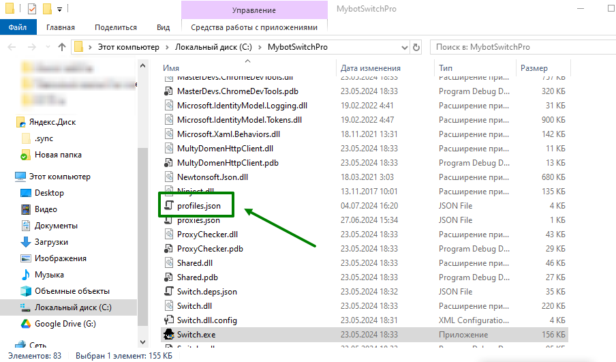This screenshot has height=362, width=616.
Task: Select the Управление contextual tab
Action: pos(254,10)
